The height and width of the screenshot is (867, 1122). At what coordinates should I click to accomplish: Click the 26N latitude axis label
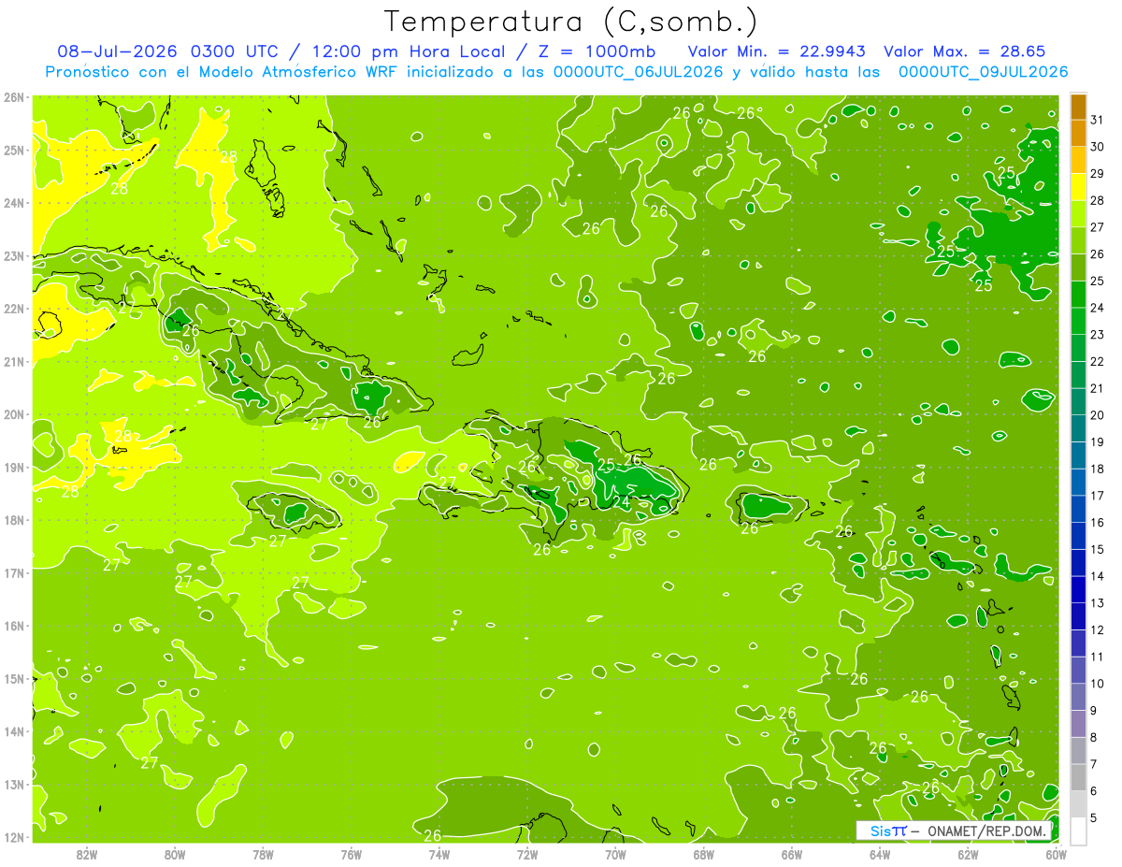pos(14,97)
